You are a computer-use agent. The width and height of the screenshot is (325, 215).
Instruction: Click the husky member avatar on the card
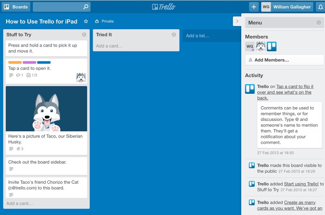(81, 77)
